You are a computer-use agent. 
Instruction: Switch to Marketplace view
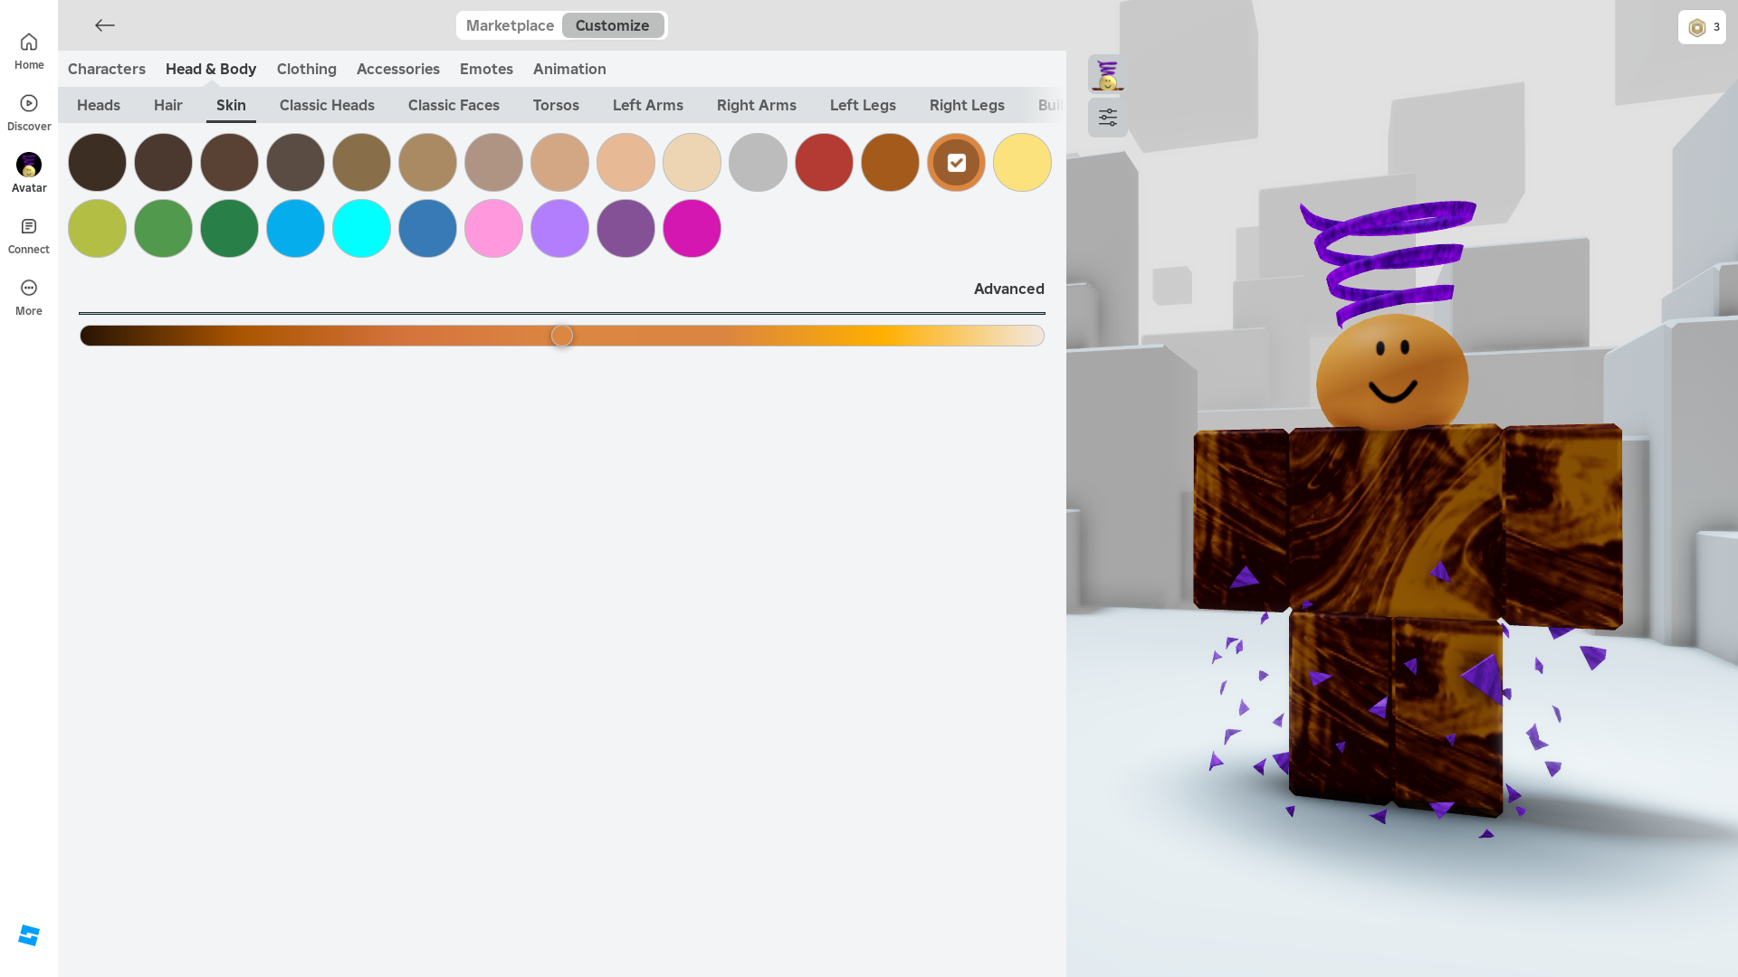tap(510, 25)
